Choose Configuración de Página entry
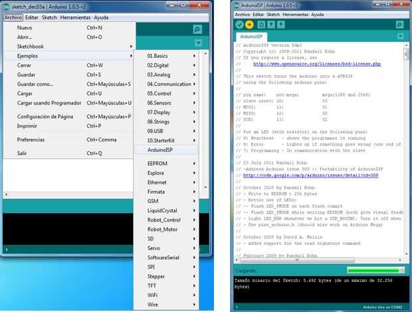Viewport: 412px width, 312px height. click(x=69, y=116)
